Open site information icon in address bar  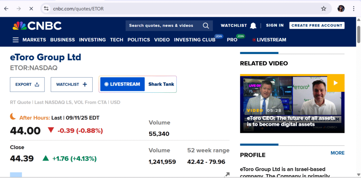46,9
